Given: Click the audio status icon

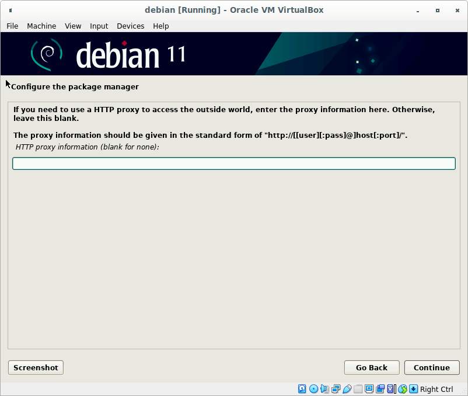Looking at the screenshot, I should coord(324,389).
